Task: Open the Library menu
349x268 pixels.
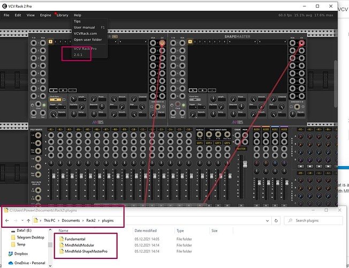Action: [x=62, y=15]
